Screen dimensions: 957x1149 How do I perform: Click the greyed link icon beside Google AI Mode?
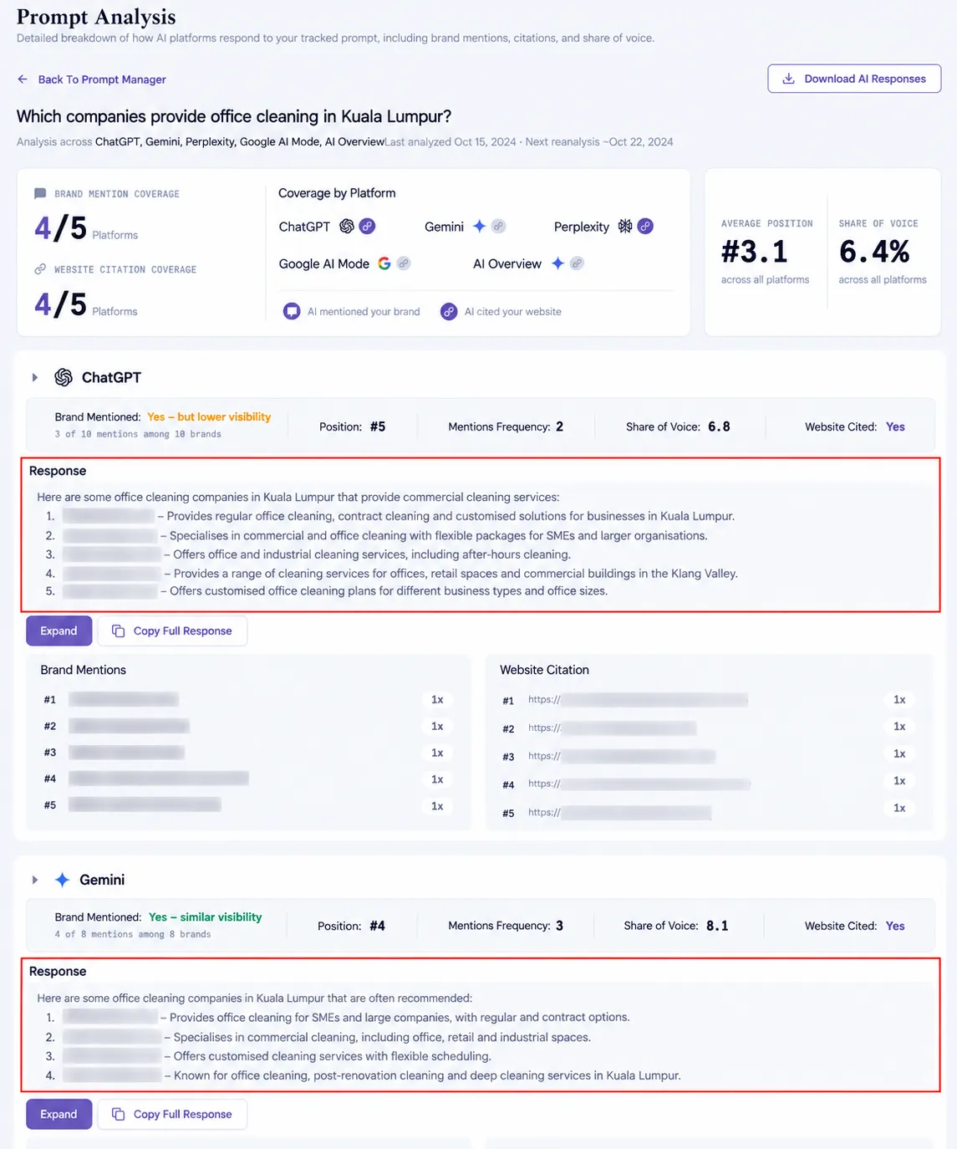(404, 263)
